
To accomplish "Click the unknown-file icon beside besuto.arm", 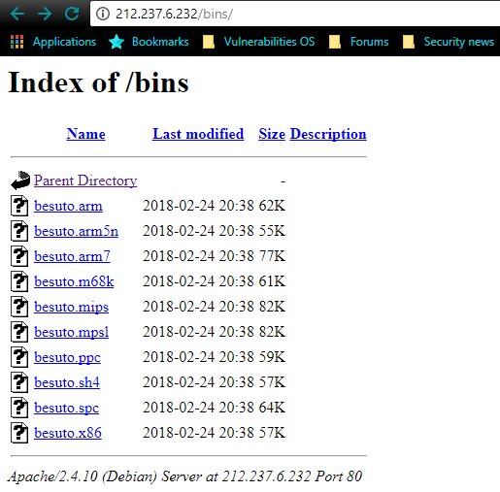I will pyautogui.click(x=19, y=206).
